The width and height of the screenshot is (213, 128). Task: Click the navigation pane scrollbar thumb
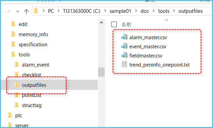tap(101, 72)
